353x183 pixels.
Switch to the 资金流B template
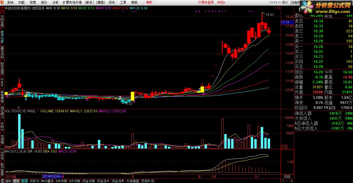(118, 181)
